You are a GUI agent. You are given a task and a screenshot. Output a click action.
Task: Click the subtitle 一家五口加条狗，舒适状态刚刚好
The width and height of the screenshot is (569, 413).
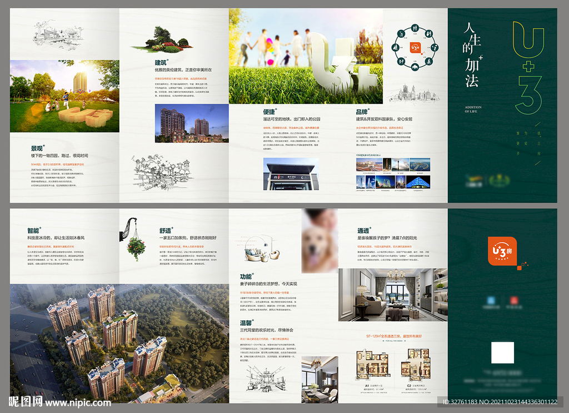point(188,238)
